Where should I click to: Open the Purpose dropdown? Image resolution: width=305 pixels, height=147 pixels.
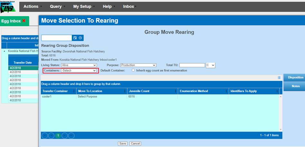point(138,65)
